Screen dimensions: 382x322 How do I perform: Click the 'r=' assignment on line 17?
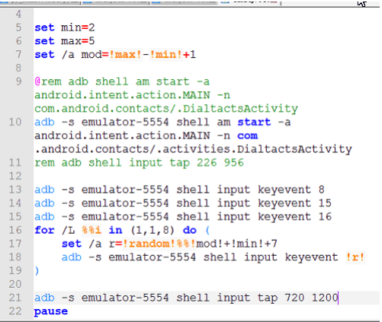tap(116, 244)
